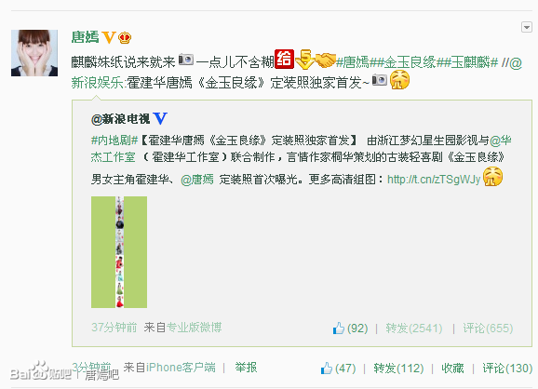Screen dimensions: 538x389
Task: Open the @新浪电视 account name
Action: [121, 119]
